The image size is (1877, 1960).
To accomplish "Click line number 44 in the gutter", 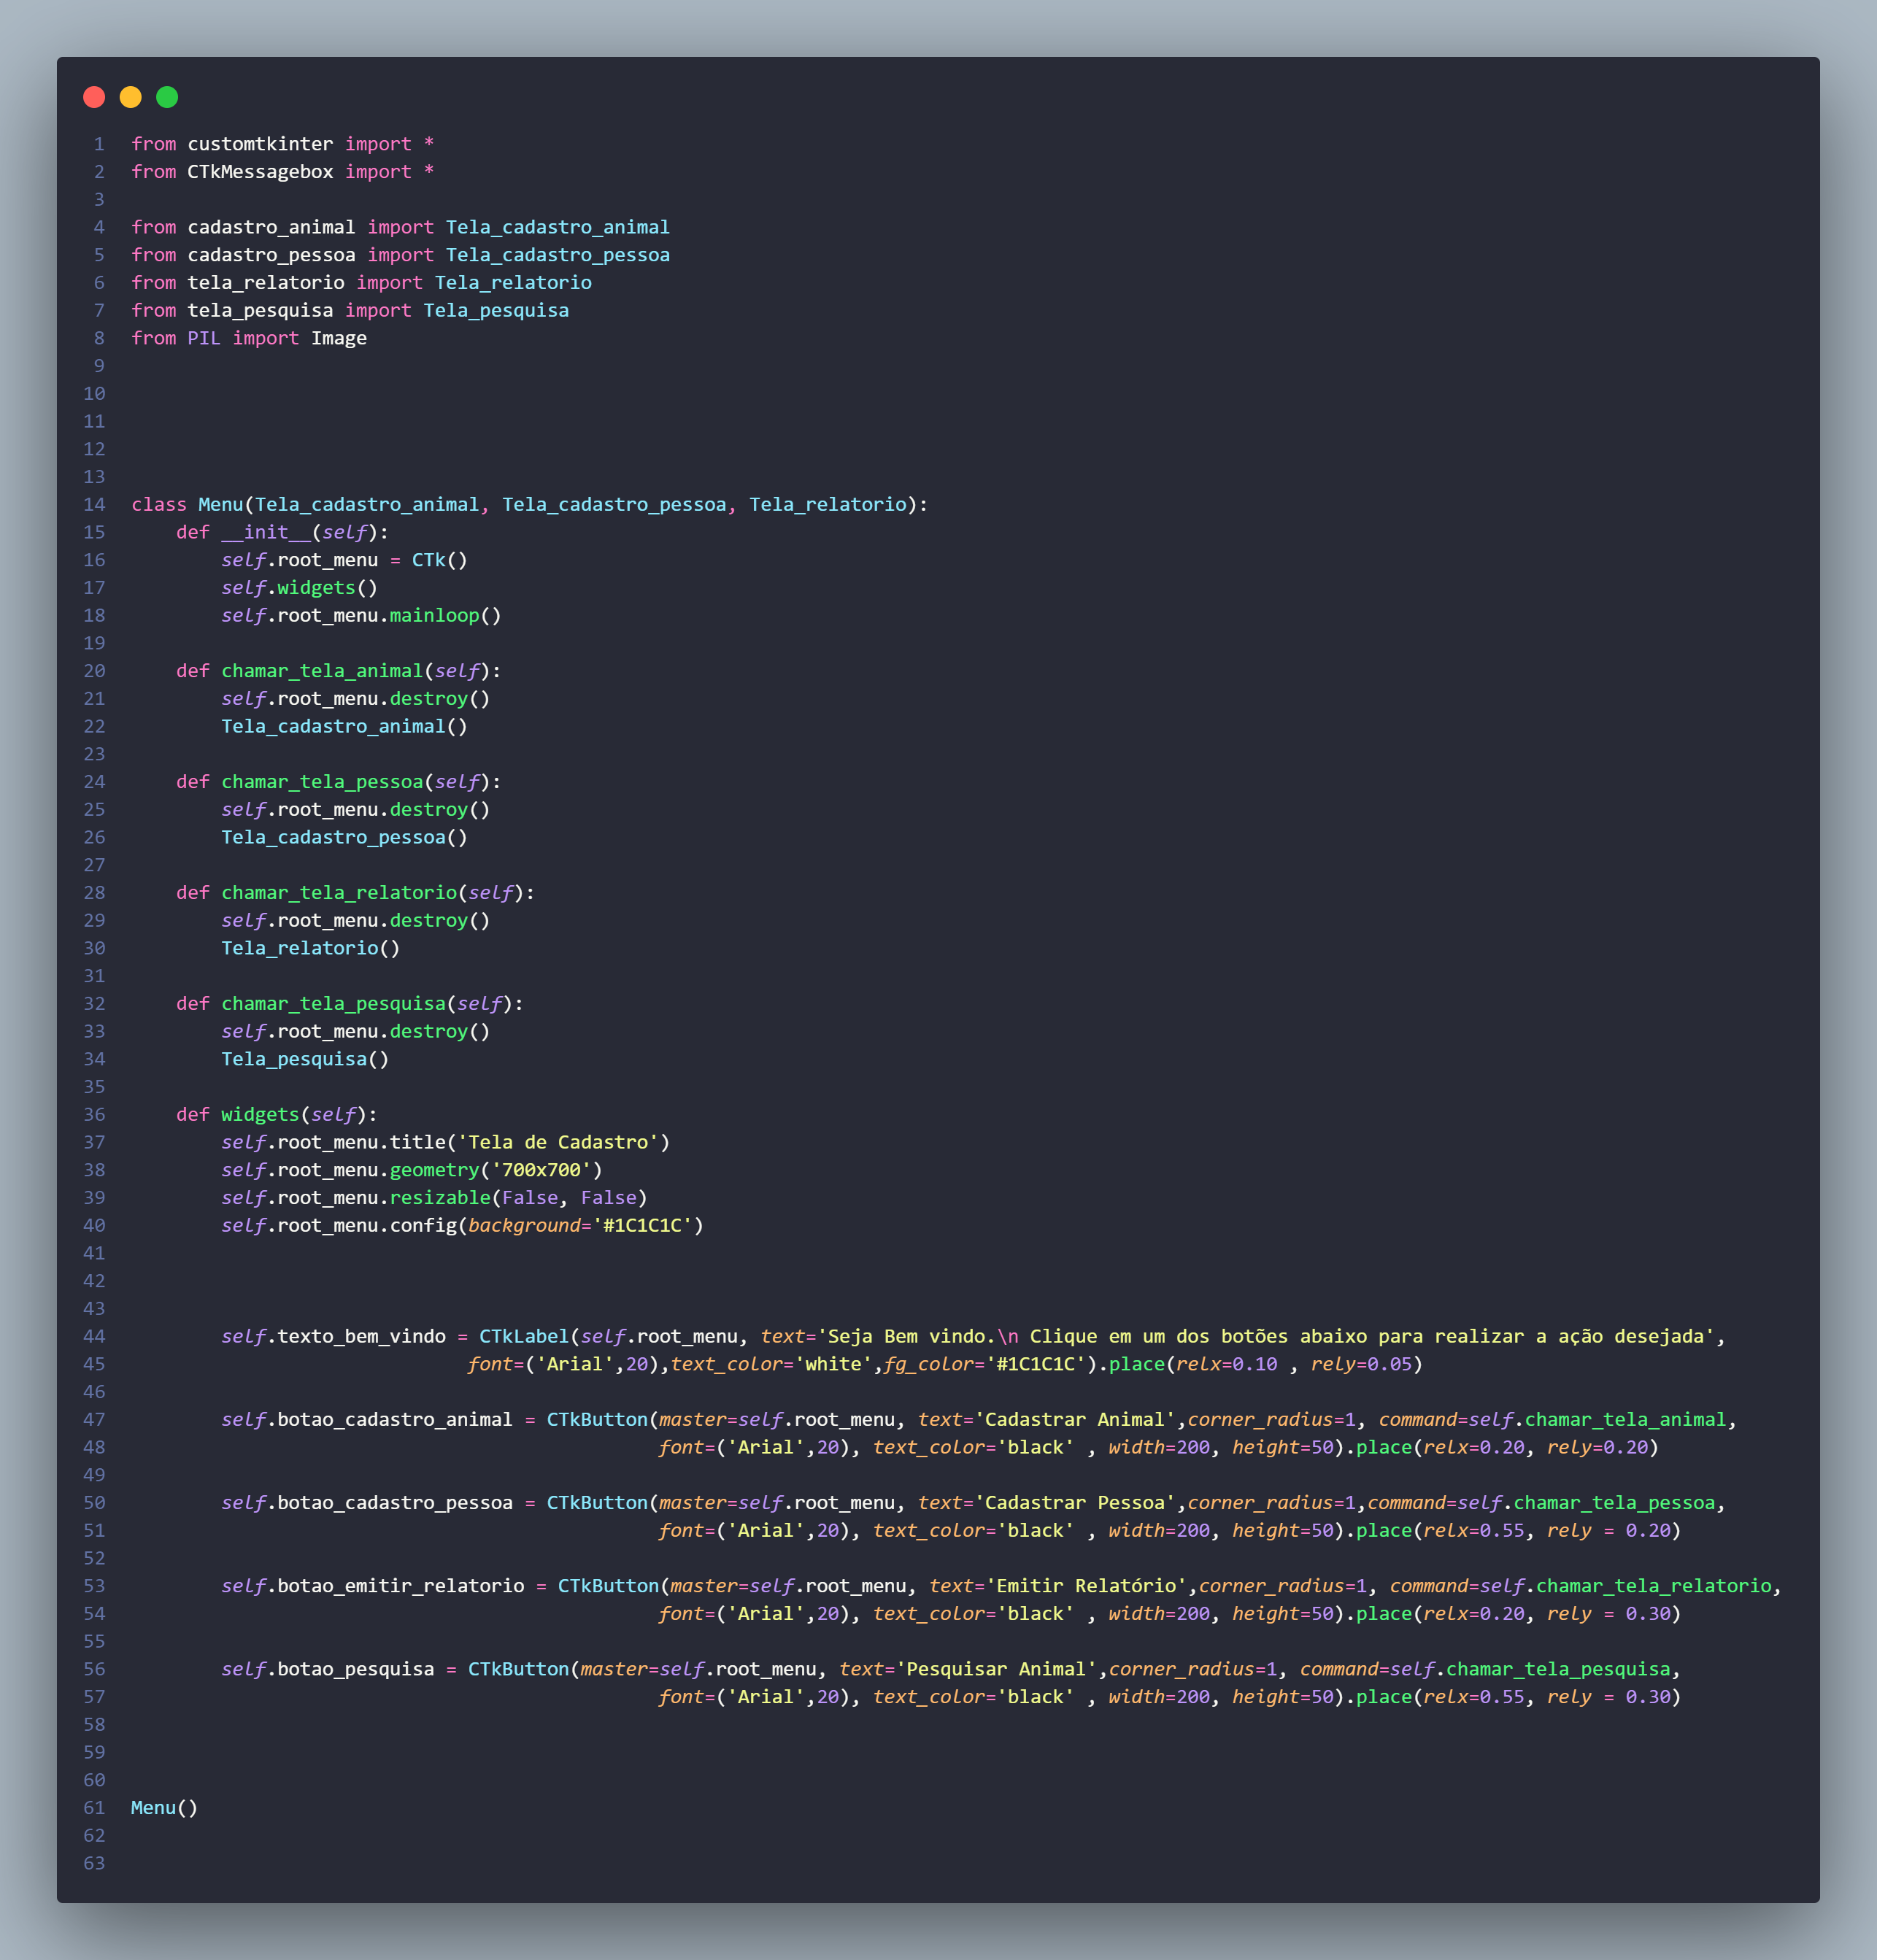I will tap(95, 1335).
